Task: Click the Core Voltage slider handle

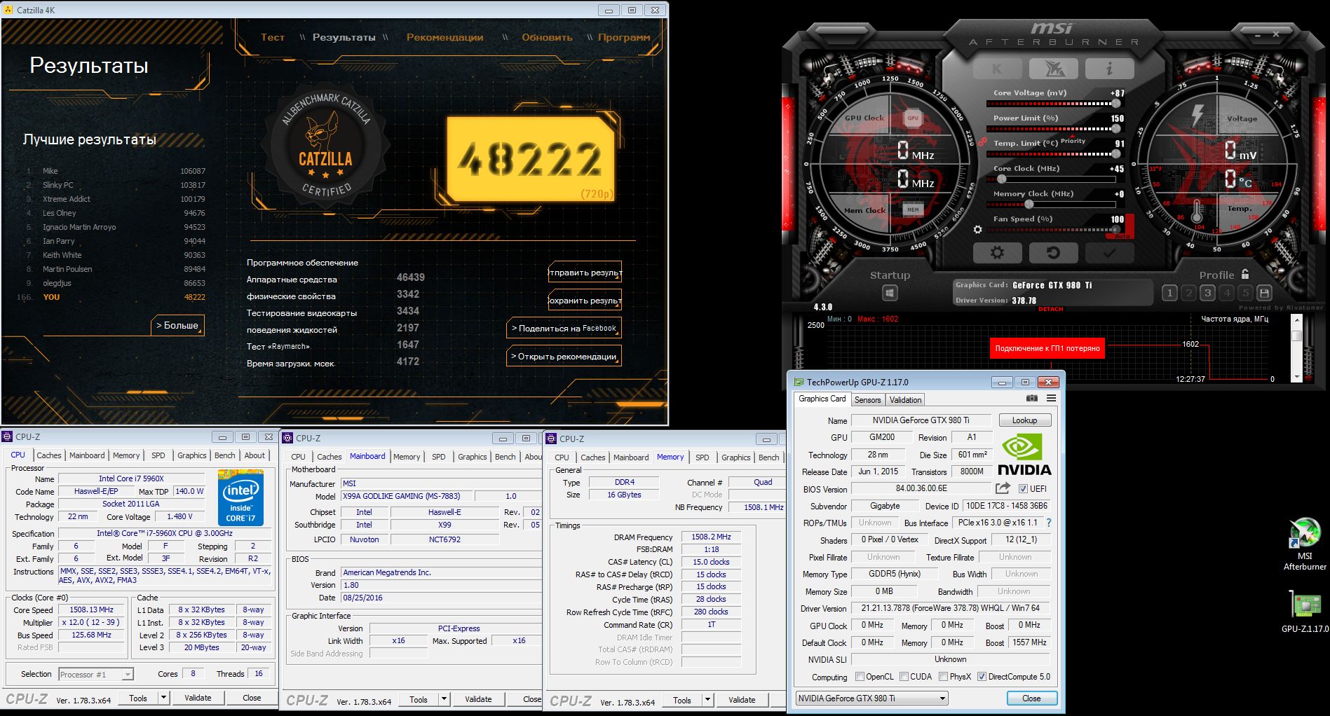Action: click(x=1115, y=104)
